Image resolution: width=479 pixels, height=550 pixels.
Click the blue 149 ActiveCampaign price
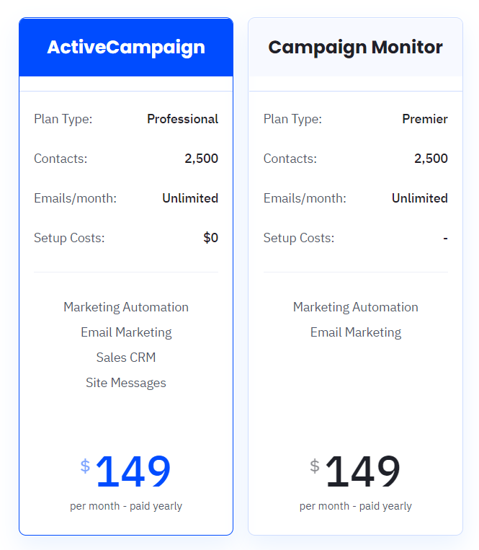133,471
